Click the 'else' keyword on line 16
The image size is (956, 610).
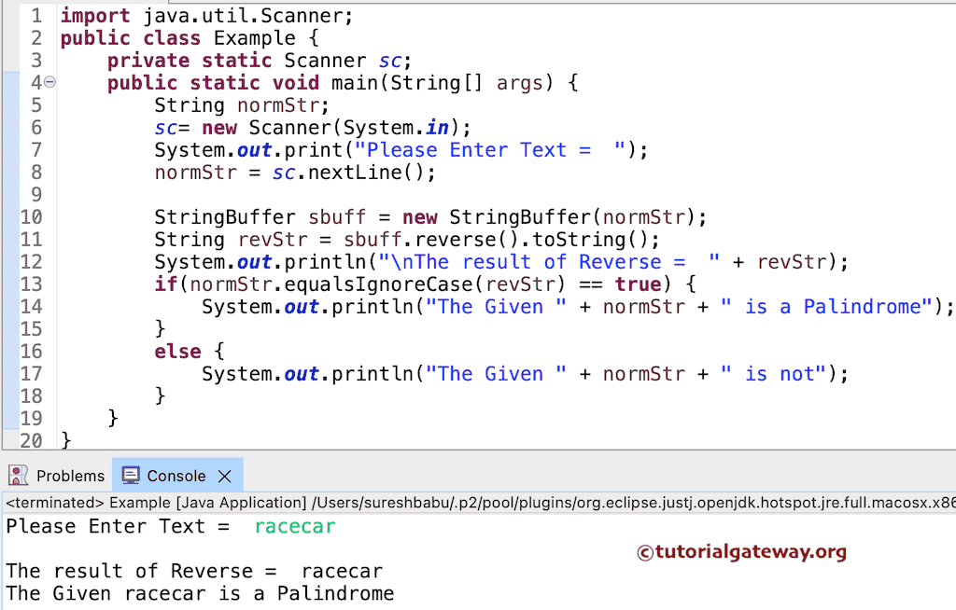tap(177, 351)
